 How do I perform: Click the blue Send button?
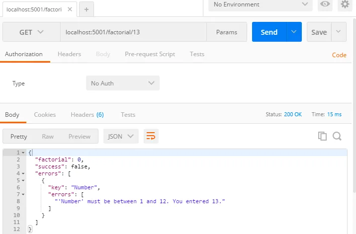[x=269, y=32]
